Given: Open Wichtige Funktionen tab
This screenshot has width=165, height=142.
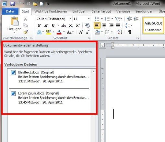Looking at the screenshot, I should (x=51, y=11).
